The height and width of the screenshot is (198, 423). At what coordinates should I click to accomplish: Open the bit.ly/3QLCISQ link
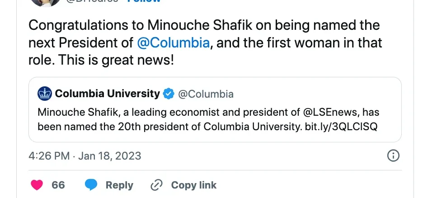point(341,127)
